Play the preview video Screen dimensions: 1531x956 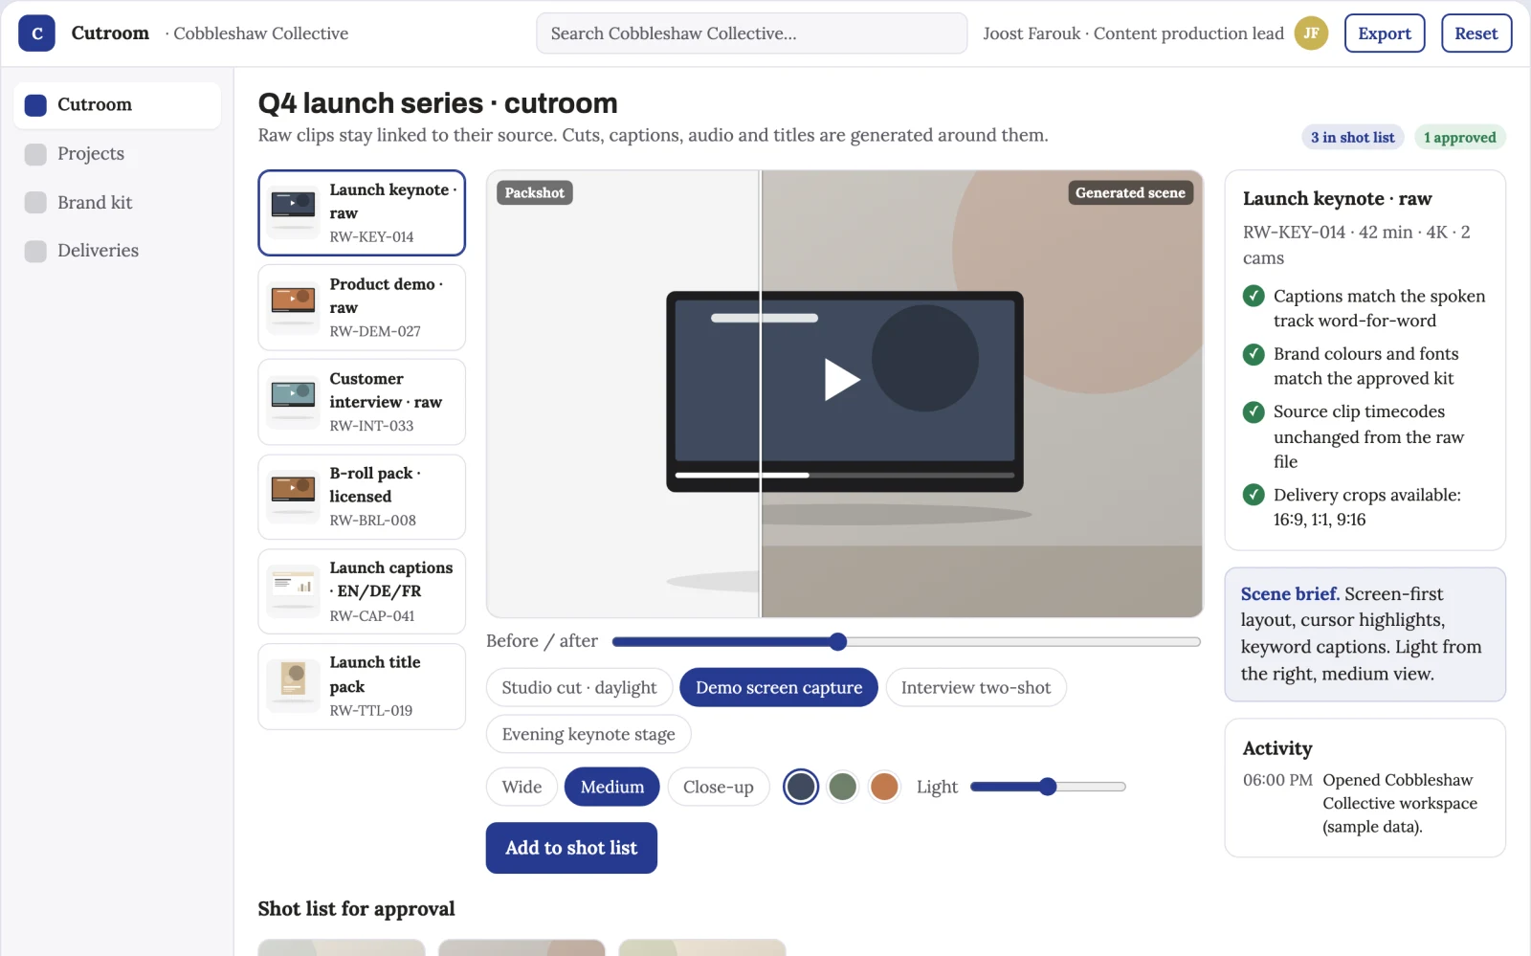tap(842, 379)
